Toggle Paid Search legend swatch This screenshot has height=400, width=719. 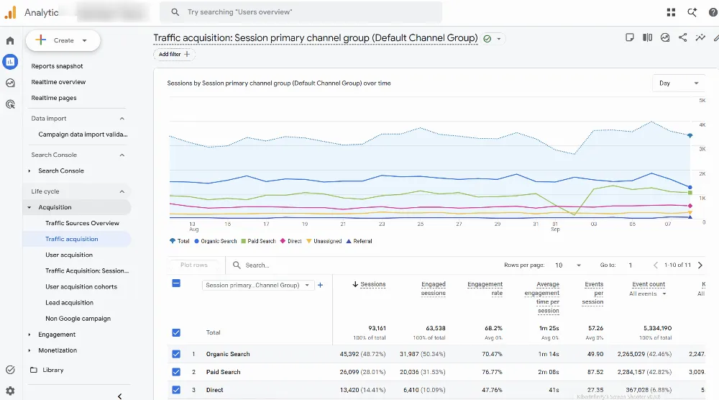tap(244, 241)
